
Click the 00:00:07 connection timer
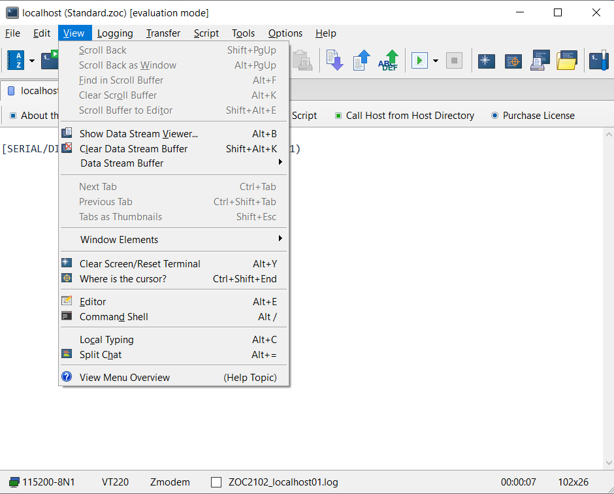(x=519, y=482)
